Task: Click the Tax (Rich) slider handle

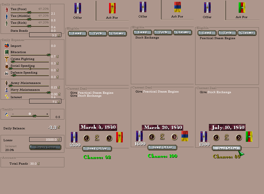Action: click(x=29, y=26)
